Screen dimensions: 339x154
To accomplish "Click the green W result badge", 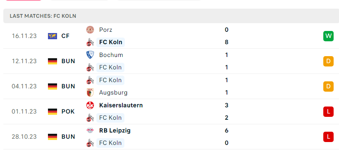I will tap(328, 36).
